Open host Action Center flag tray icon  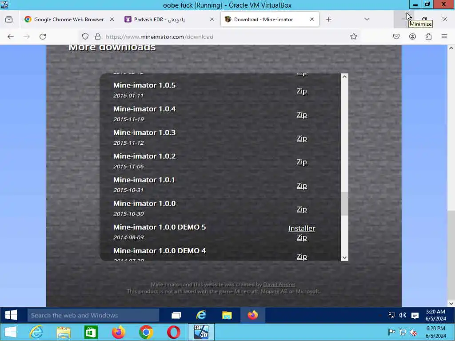391,332
